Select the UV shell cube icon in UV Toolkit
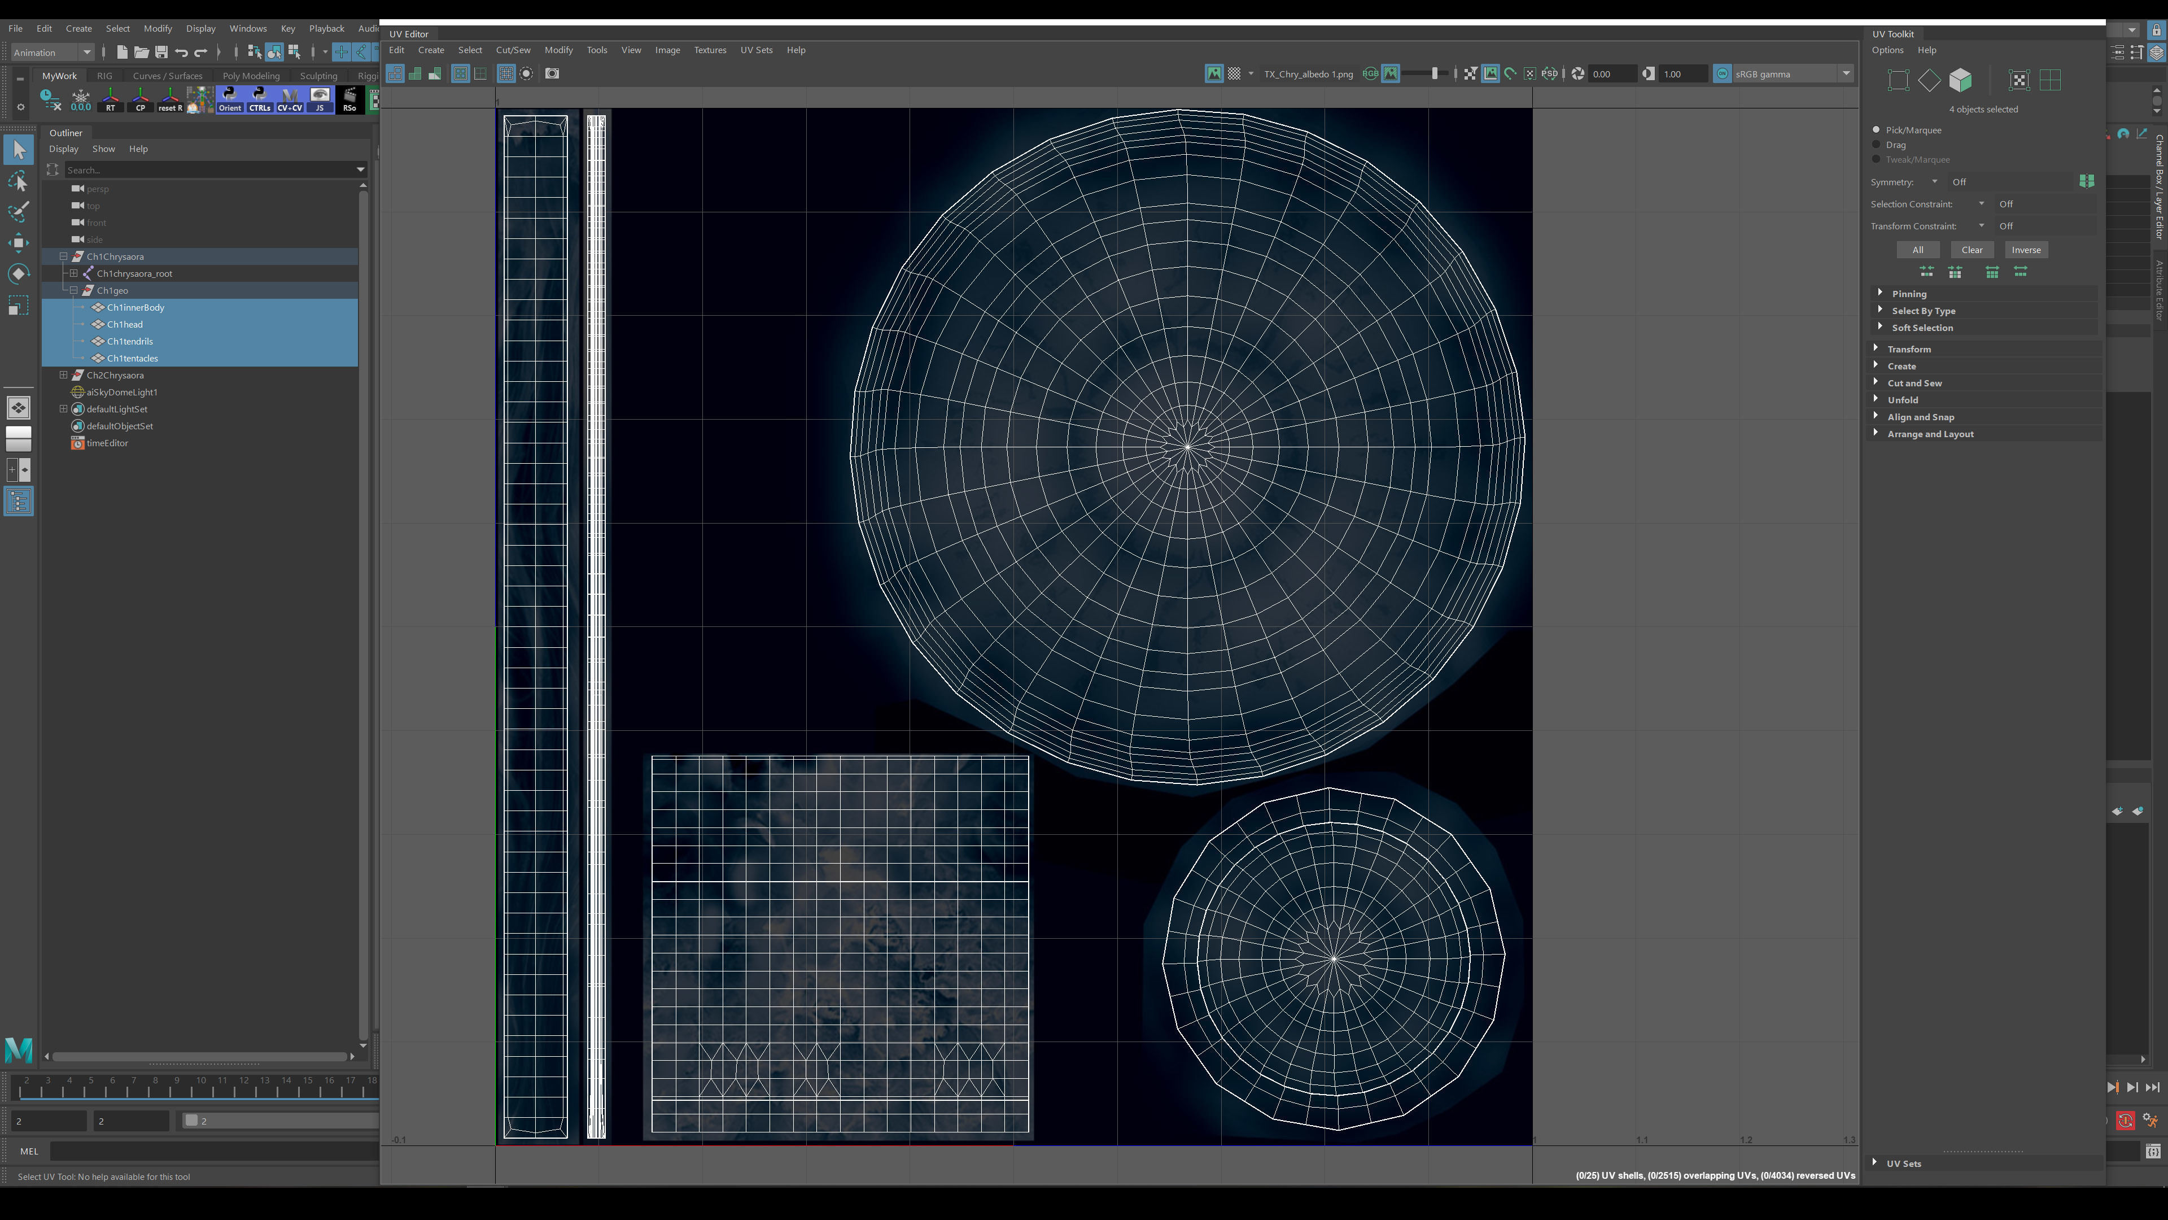This screenshot has width=2168, height=1220. point(1960,81)
